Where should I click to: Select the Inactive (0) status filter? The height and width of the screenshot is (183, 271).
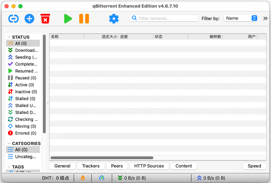click(x=23, y=91)
